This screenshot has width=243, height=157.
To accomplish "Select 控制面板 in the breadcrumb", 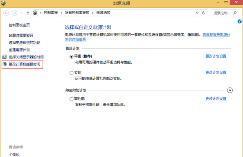I will (x=51, y=13).
